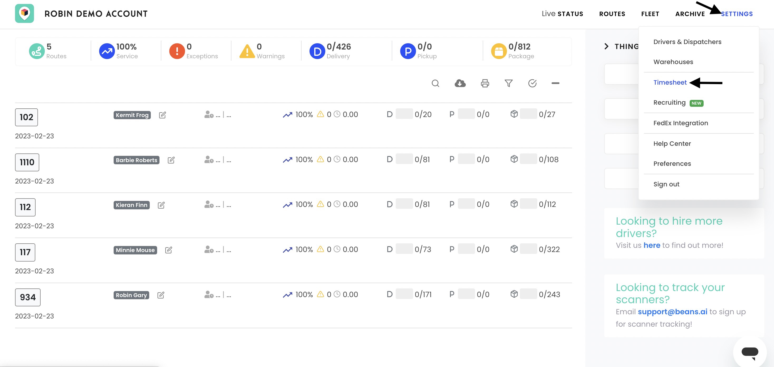Viewport: 774px width, 367px height.
Task: Click the yellow Warnings triangle icon
Action: tap(247, 51)
